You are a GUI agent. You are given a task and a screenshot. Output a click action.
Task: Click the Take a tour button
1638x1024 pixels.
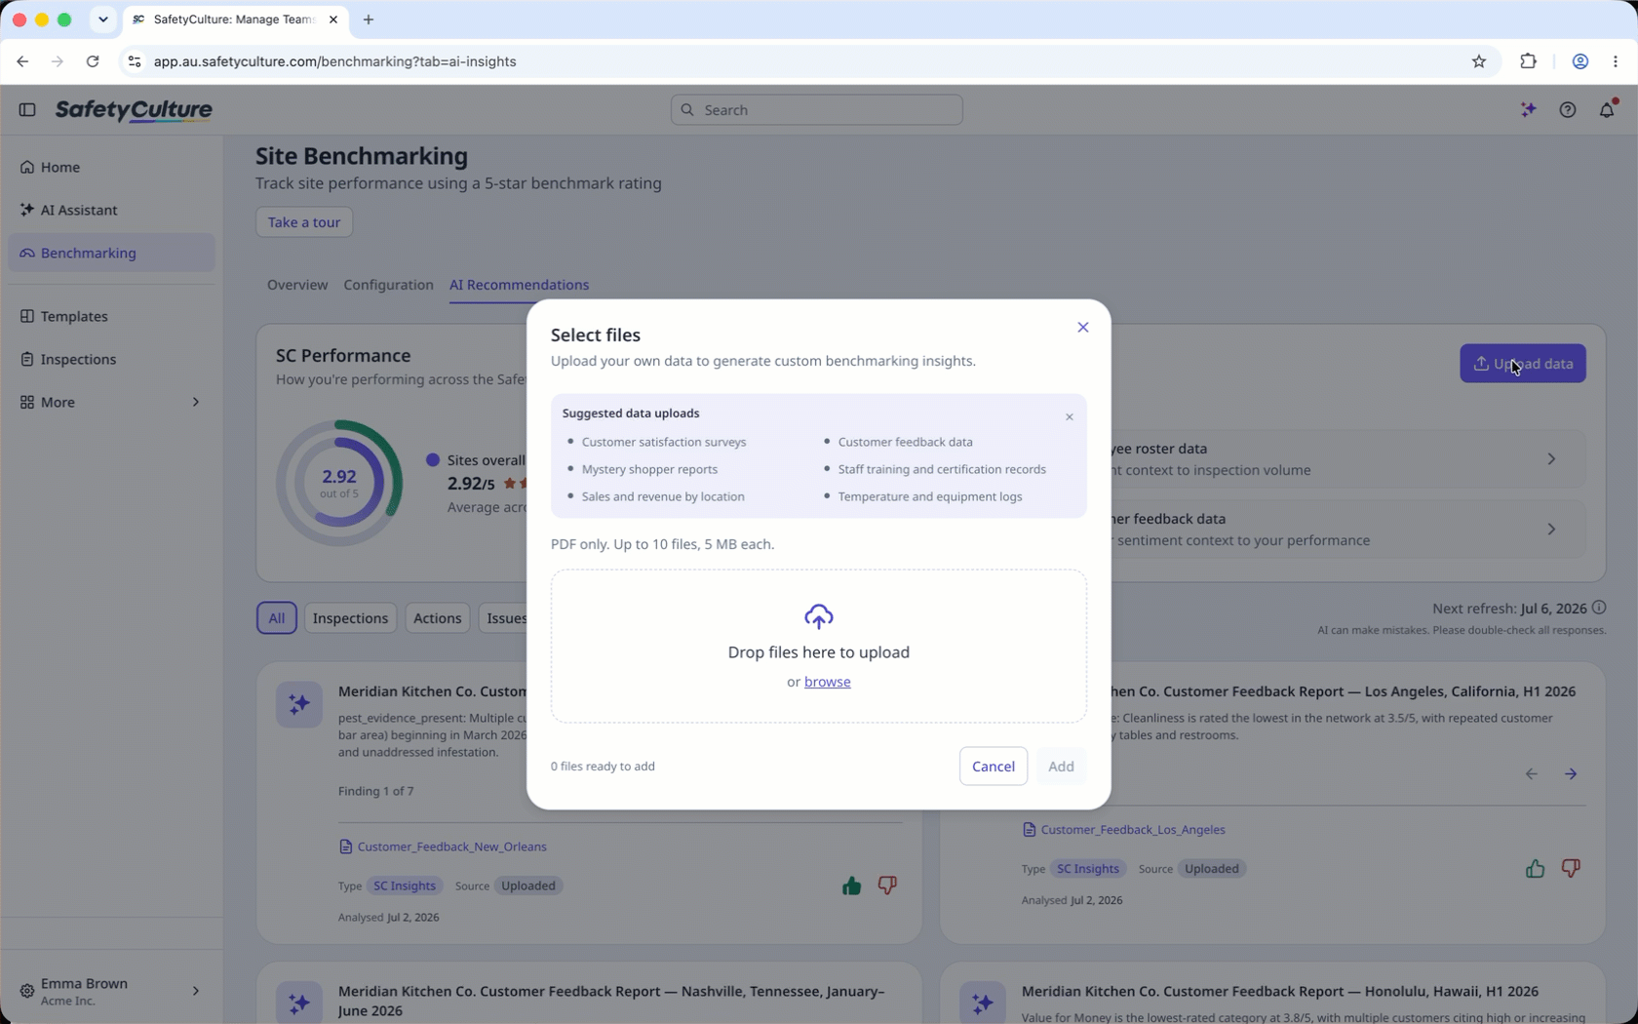[x=304, y=222]
